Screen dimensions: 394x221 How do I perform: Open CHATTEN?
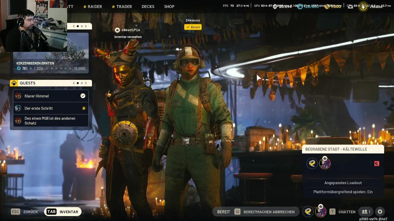click(x=347, y=212)
